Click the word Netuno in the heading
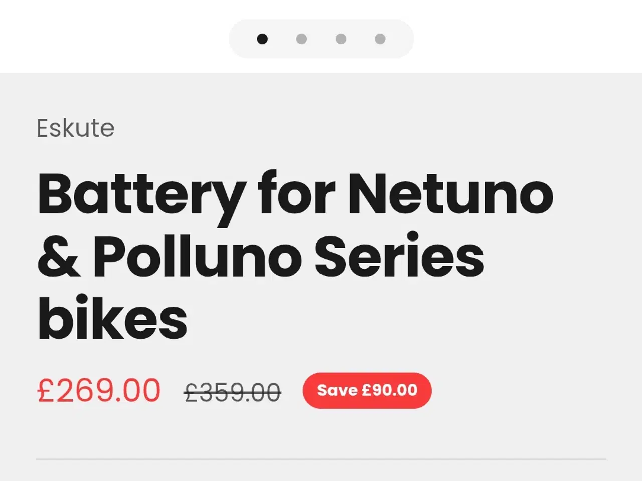The height and width of the screenshot is (481, 642). (450, 194)
